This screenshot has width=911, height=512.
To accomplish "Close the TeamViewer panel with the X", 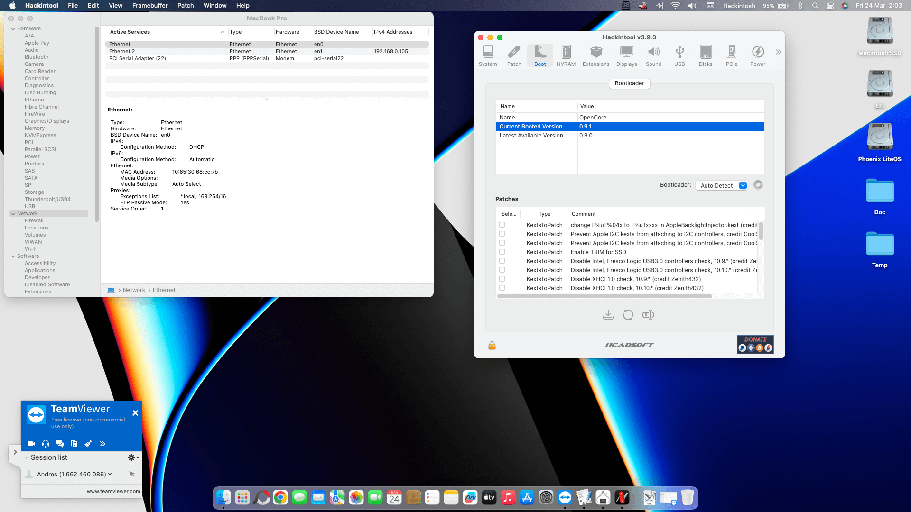I will [135, 413].
